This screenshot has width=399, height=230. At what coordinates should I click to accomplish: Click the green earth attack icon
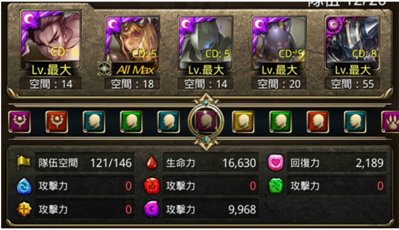tap(276, 186)
